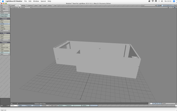Expand the Rotate More dropdown
Screen dimensions: 177x111
tap(5, 40)
